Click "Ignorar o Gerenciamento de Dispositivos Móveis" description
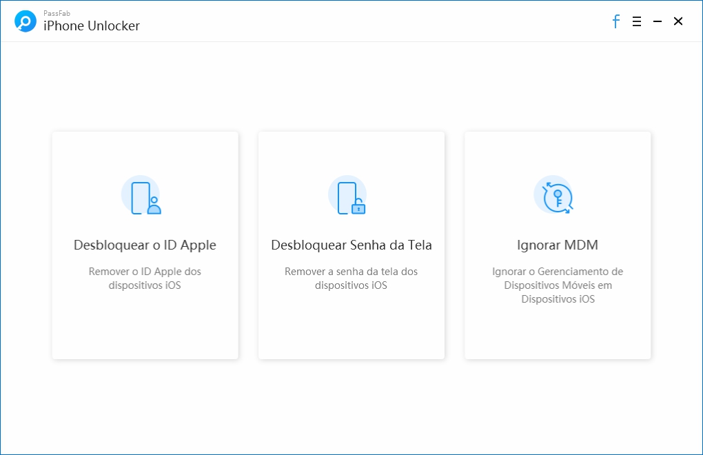The width and height of the screenshot is (703, 455). click(x=558, y=285)
